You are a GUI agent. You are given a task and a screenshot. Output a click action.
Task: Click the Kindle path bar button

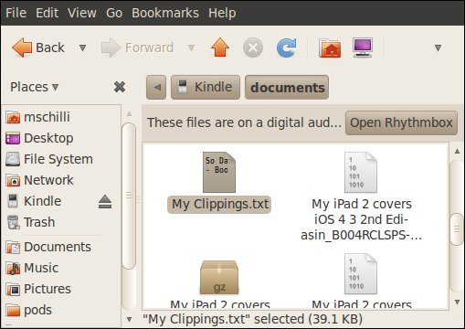point(206,88)
